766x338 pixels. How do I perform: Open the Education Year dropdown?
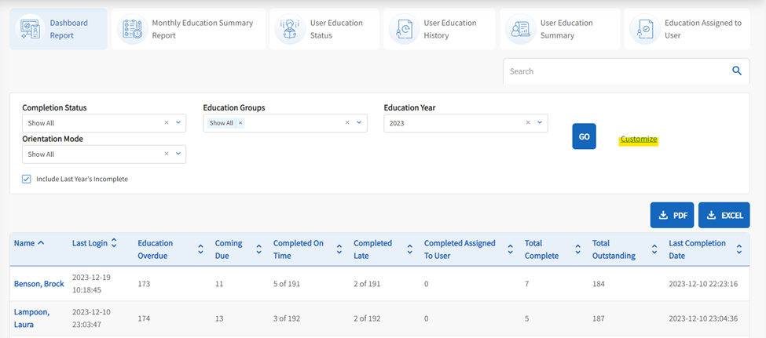pos(540,122)
